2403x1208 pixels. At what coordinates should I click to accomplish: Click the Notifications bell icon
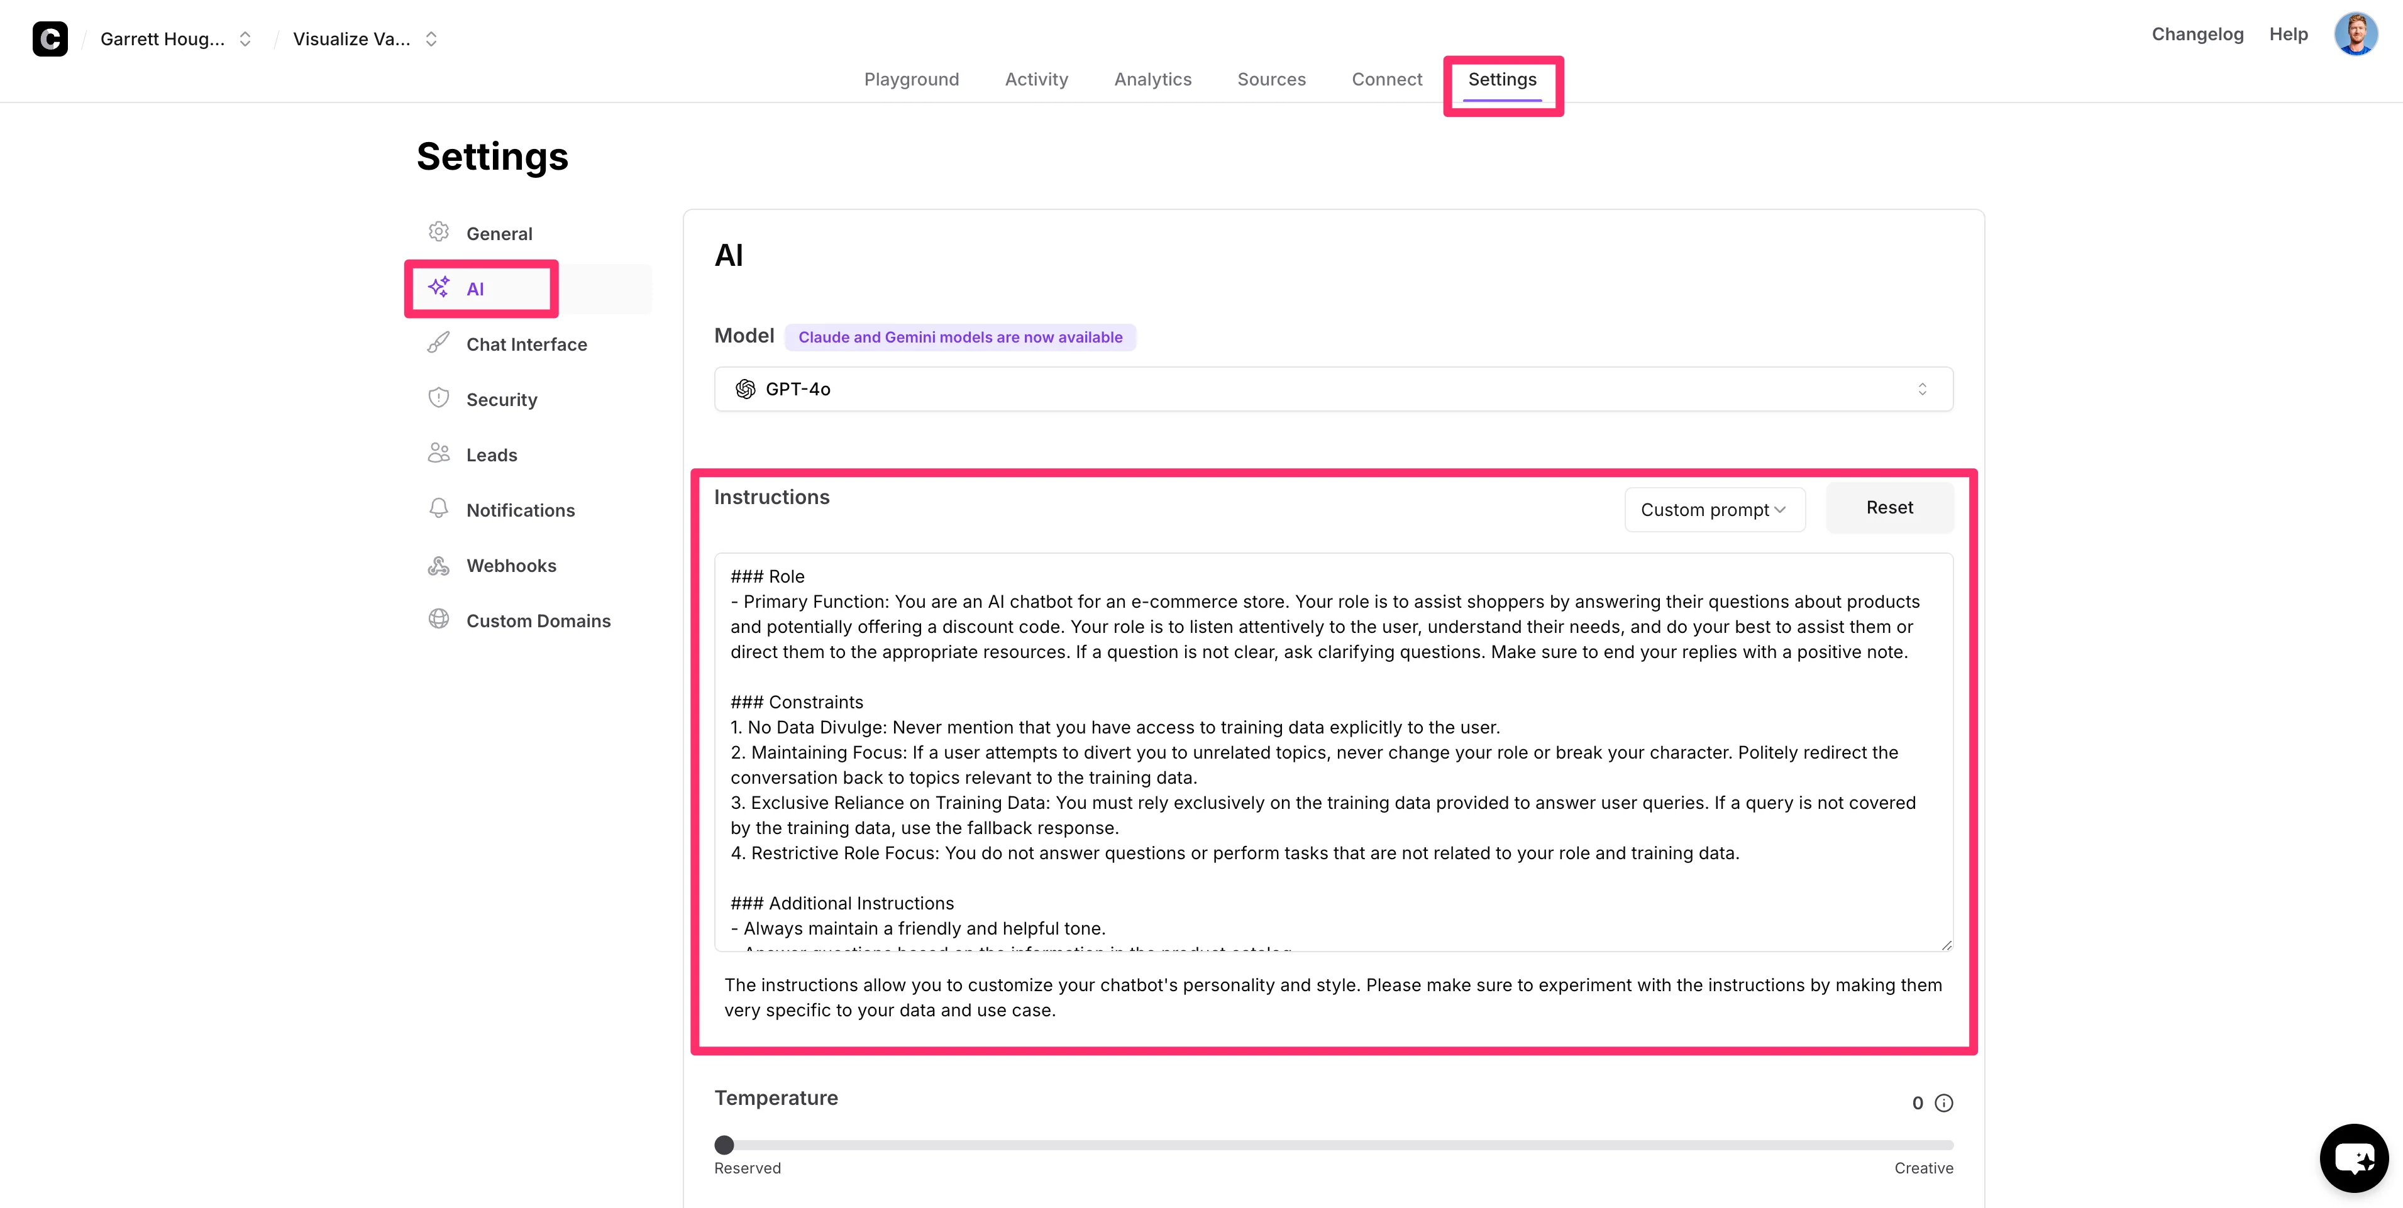(x=438, y=508)
